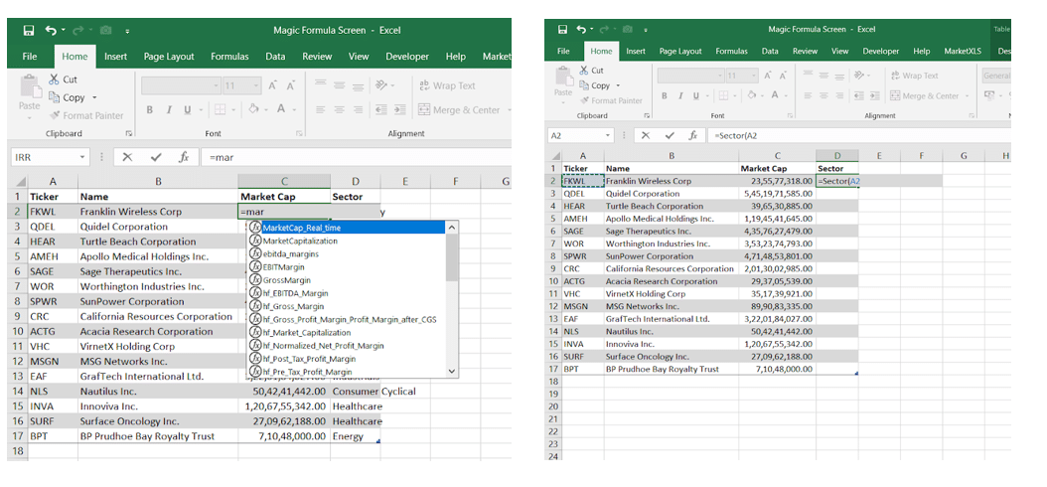Click Fill Color bucket in right Excel window
This screenshot has height=487, width=1047.
pos(752,95)
